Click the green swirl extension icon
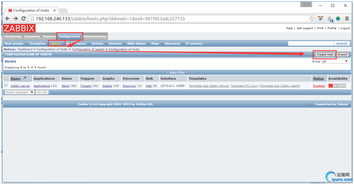The image size is (354, 184). click(338, 19)
